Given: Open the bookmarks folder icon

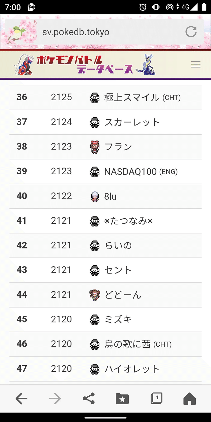Looking at the screenshot, I should [x=122, y=399].
